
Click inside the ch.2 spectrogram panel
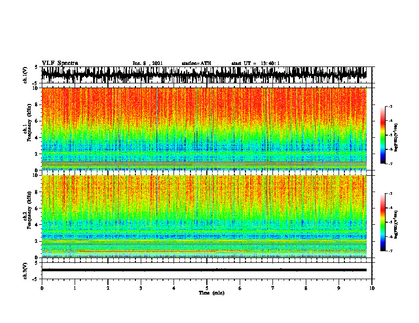(x=204, y=216)
